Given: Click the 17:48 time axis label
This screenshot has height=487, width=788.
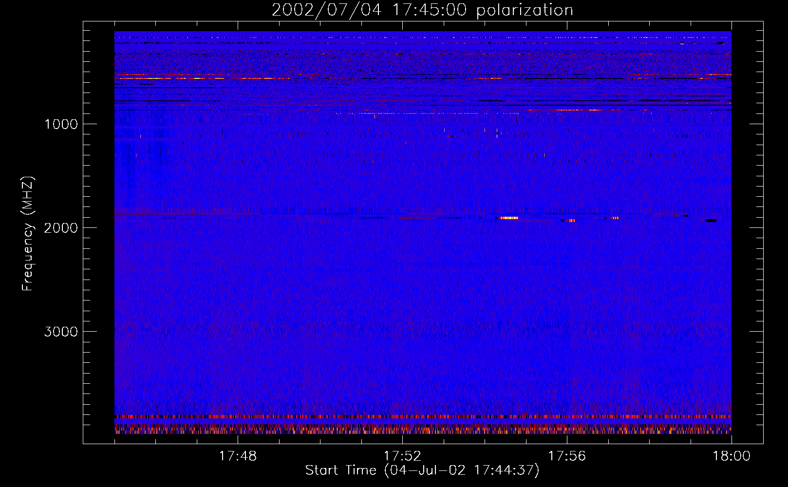Looking at the screenshot, I should click(238, 456).
